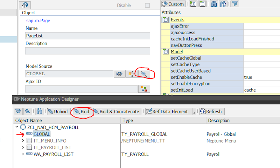The height and width of the screenshot is (168, 280).
Task: Toggle the Disable checkbox
Action: pyautogui.click(x=147, y=6)
